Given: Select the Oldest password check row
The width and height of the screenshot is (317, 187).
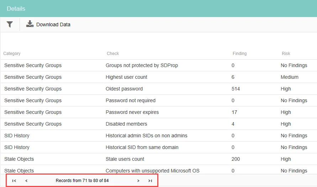Looking at the screenshot, I should 159,89.
